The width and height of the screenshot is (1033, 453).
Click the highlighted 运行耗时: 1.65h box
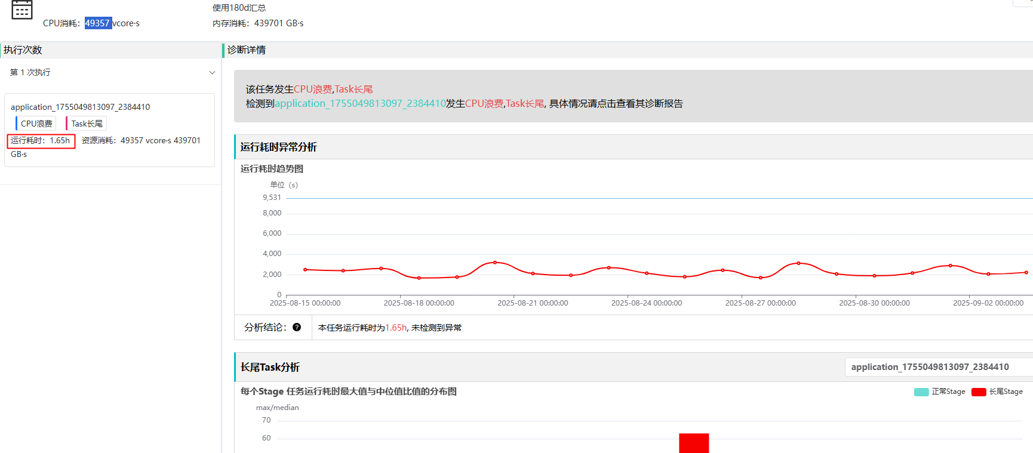(41, 141)
